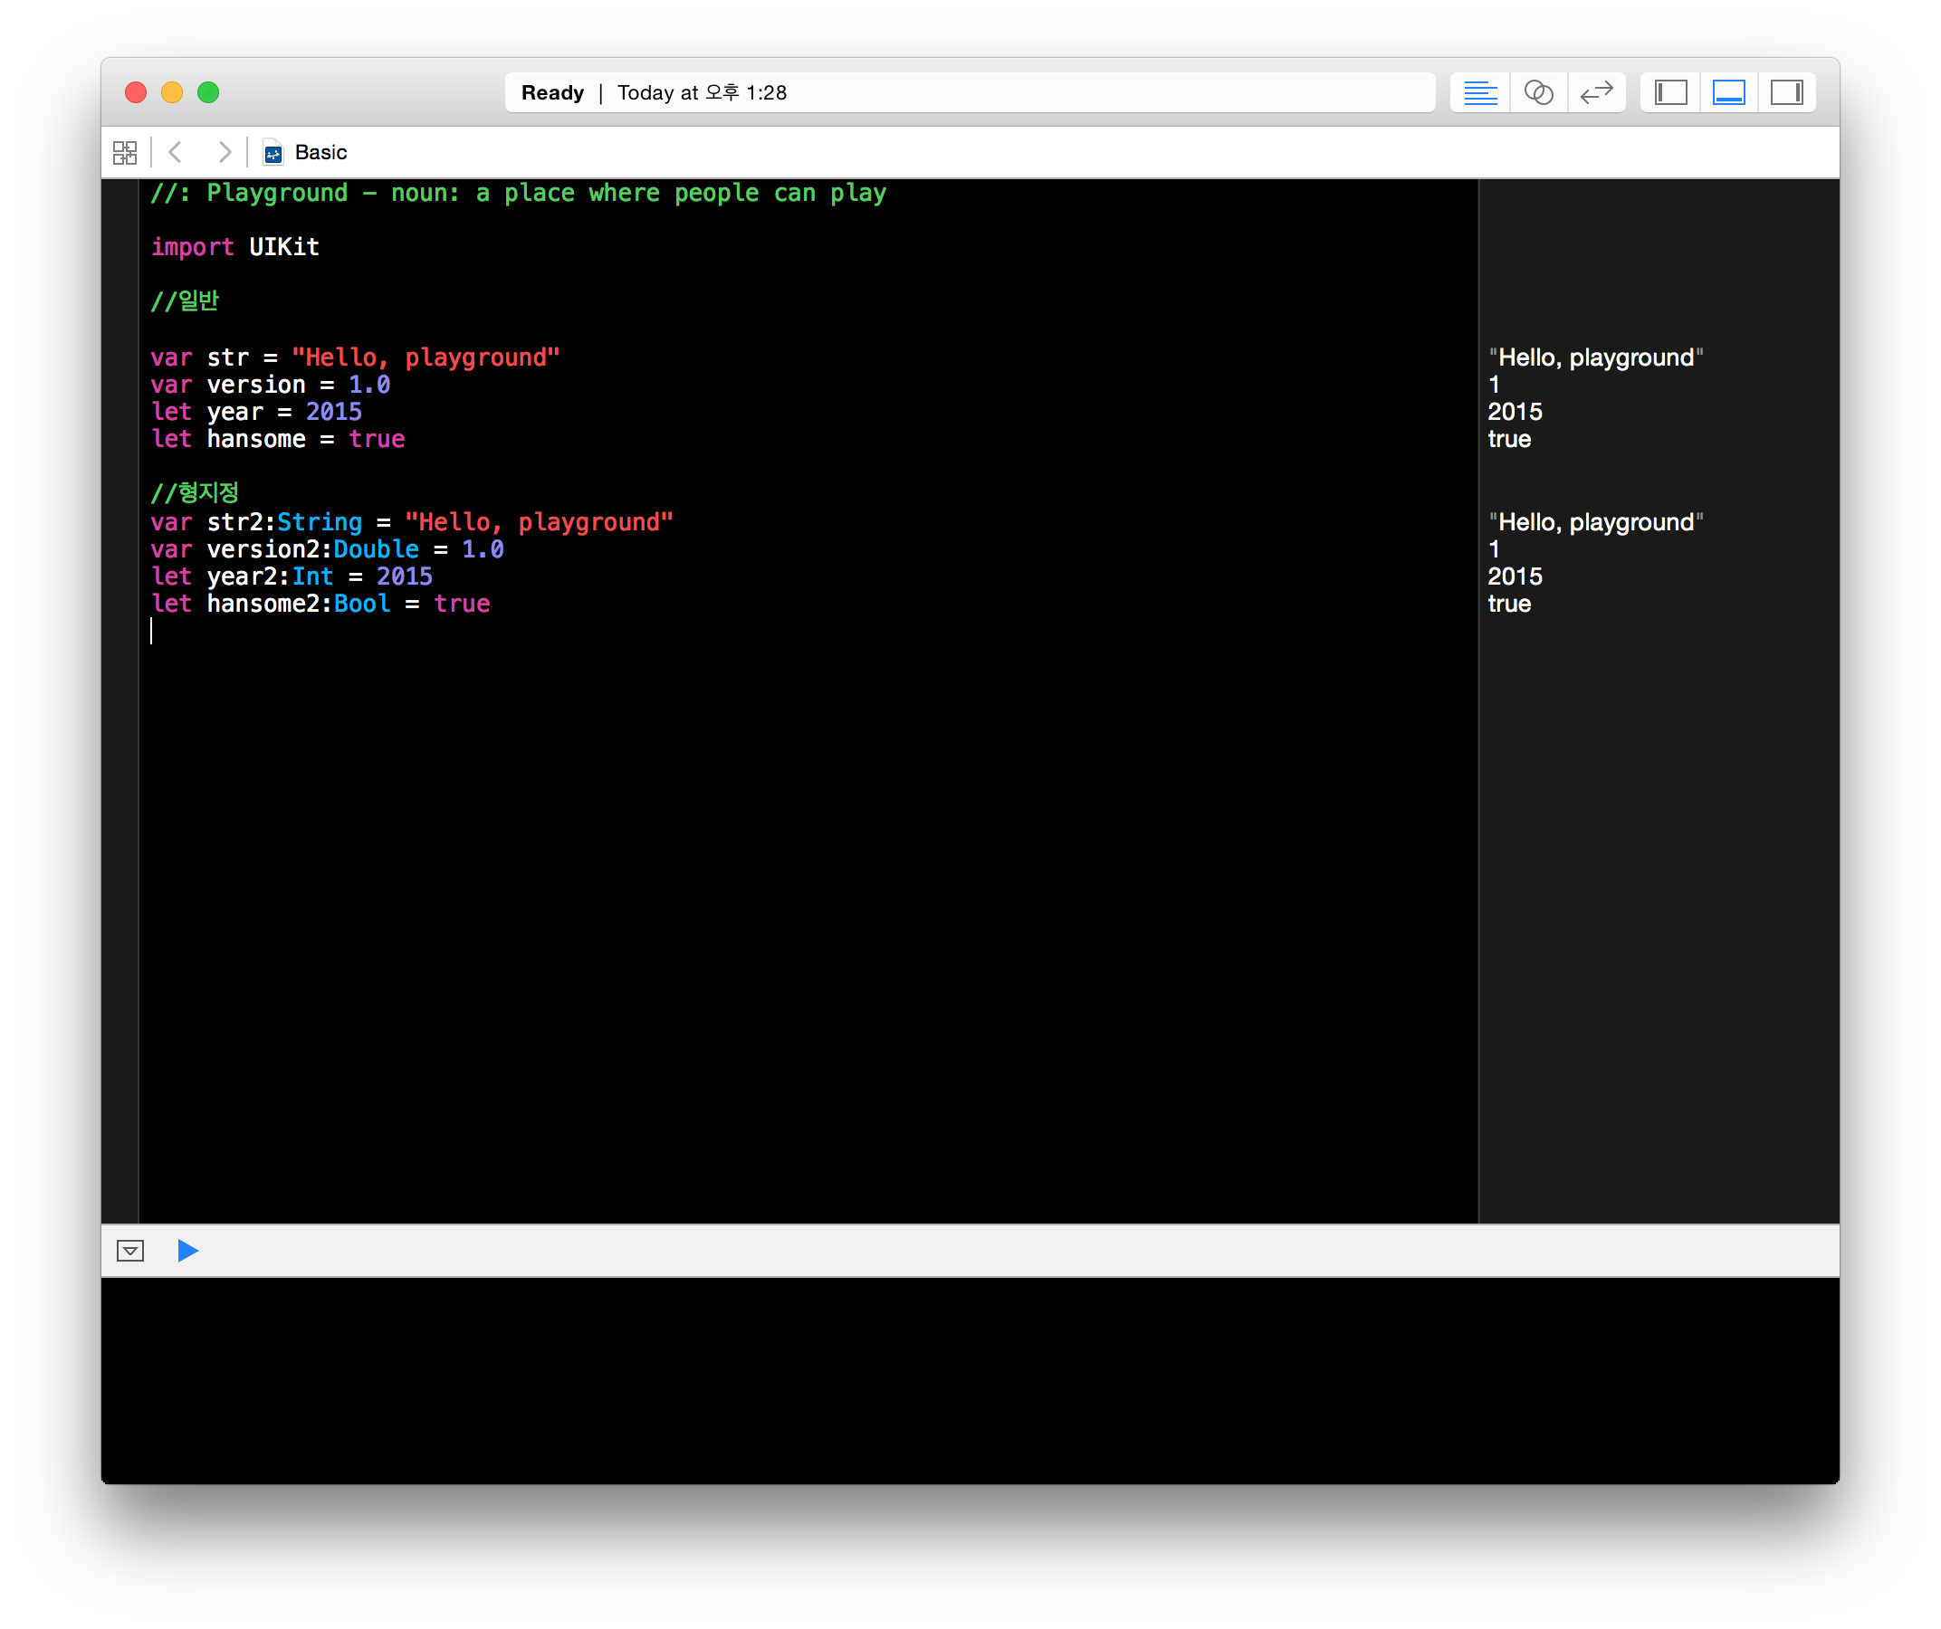Place cursor on the import UIKit line
Image resolution: width=1941 pixels, height=1629 pixels.
[x=234, y=247]
